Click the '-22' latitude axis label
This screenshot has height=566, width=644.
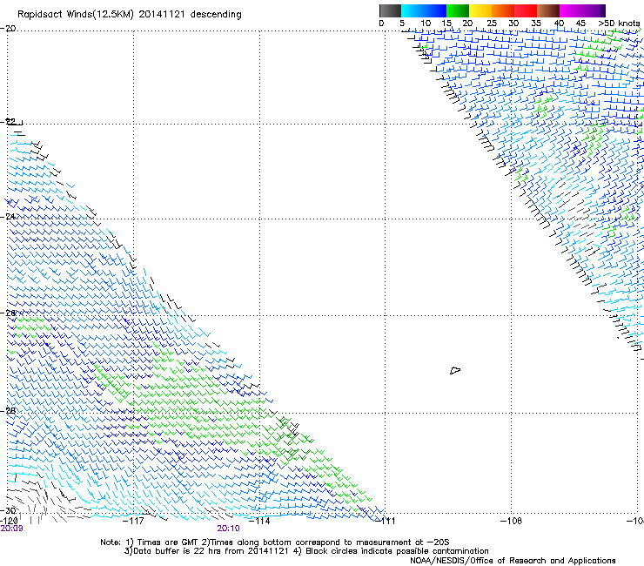(9, 122)
